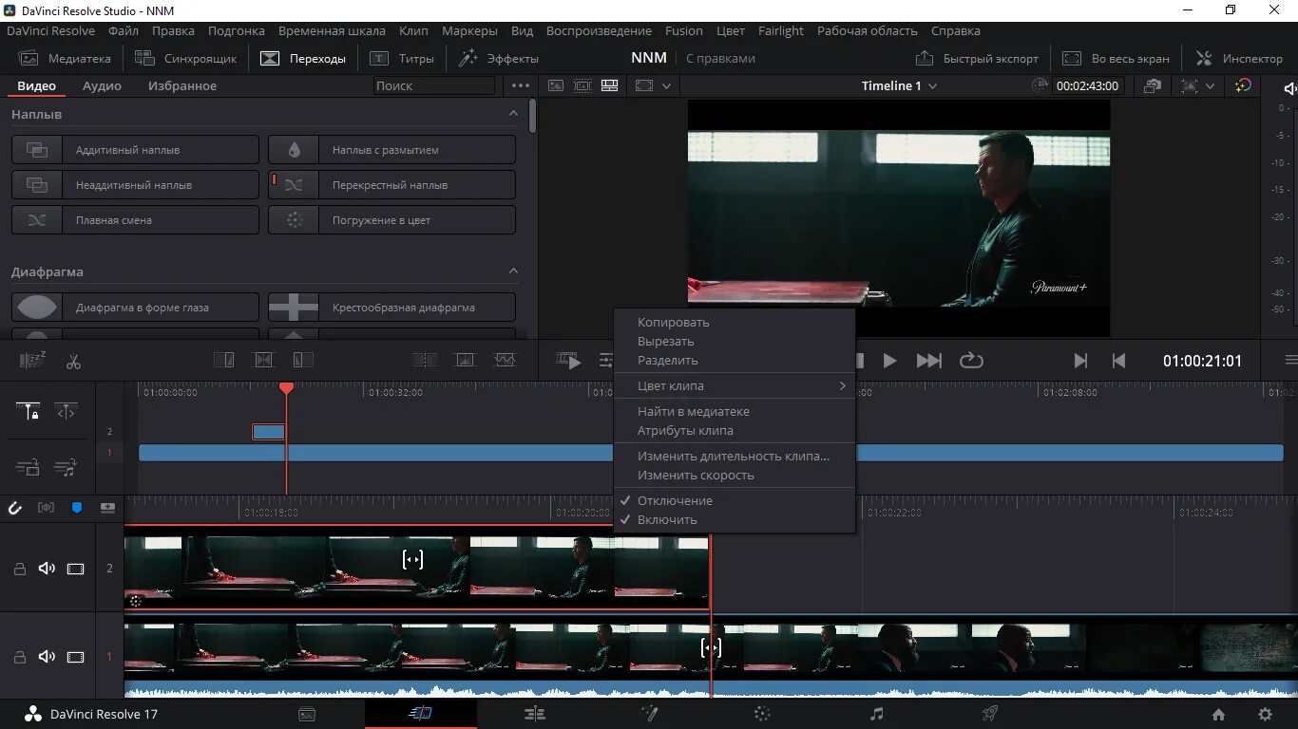This screenshot has height=729, width=1298.
Task: Toggle the audio trim waveform button
Action: click(x=46, y=508)
